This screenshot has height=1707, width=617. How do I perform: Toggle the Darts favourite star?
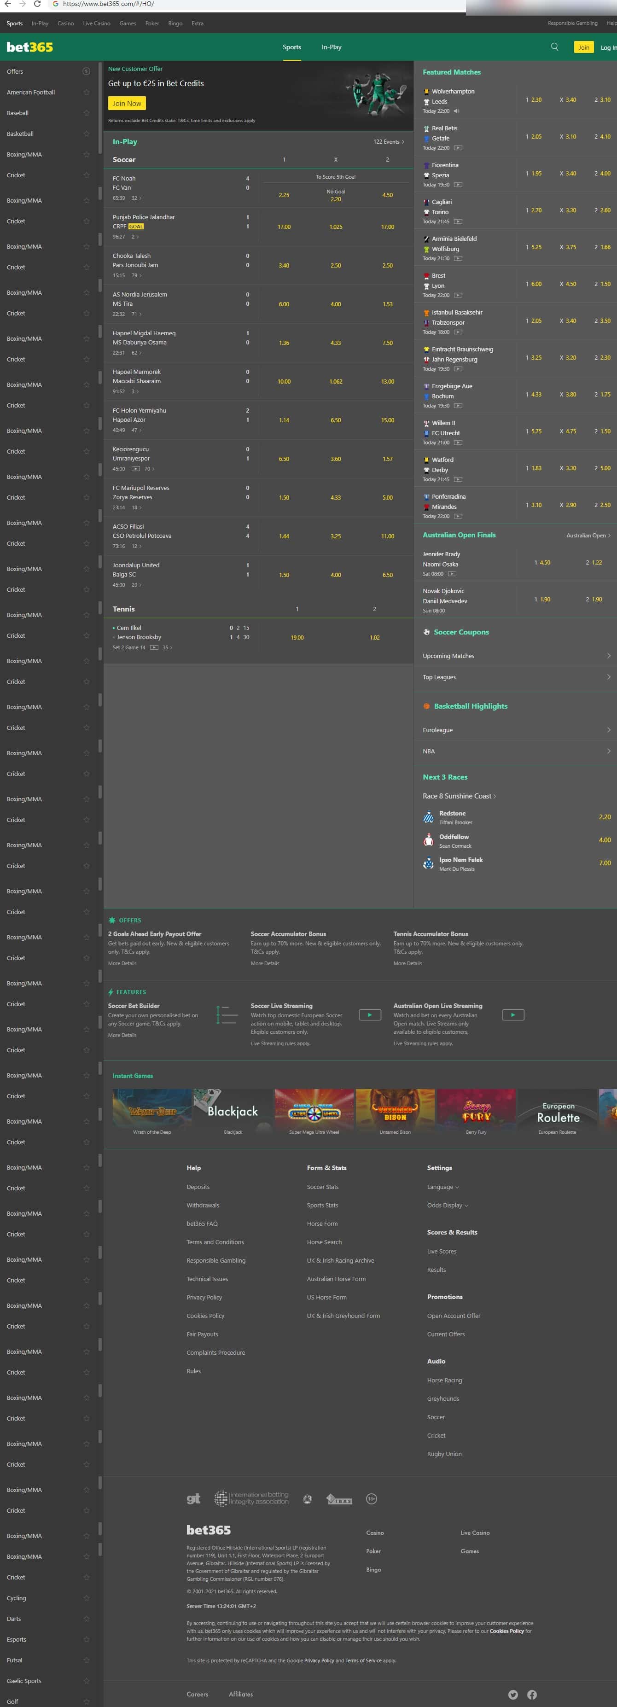86,1619
